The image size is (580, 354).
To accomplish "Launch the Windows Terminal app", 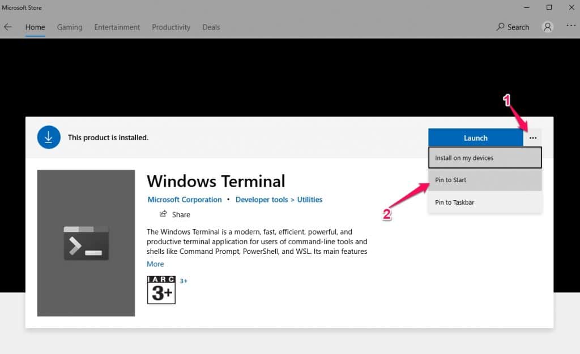I will 475,137.
